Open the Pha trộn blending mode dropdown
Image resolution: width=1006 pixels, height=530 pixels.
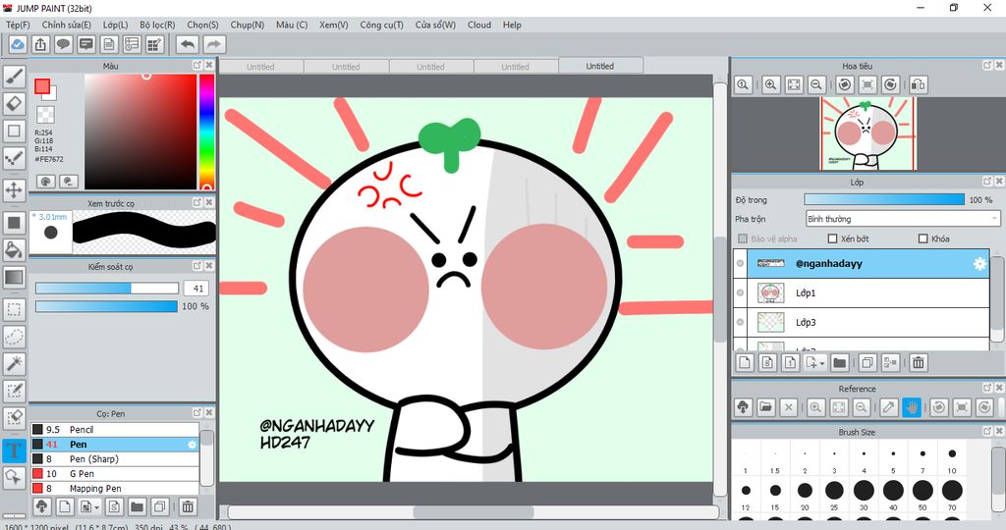click(902, 219)
